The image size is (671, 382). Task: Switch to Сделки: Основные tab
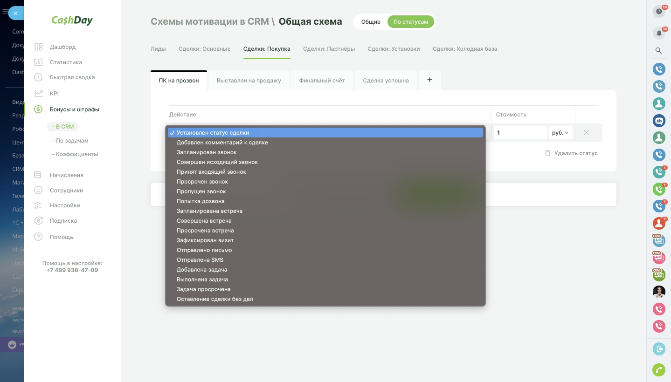pyautogui.click(x=205, y=49)
